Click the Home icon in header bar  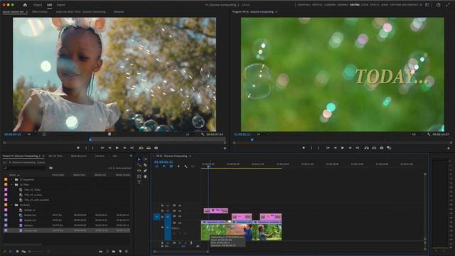click(x=25, y=5)
